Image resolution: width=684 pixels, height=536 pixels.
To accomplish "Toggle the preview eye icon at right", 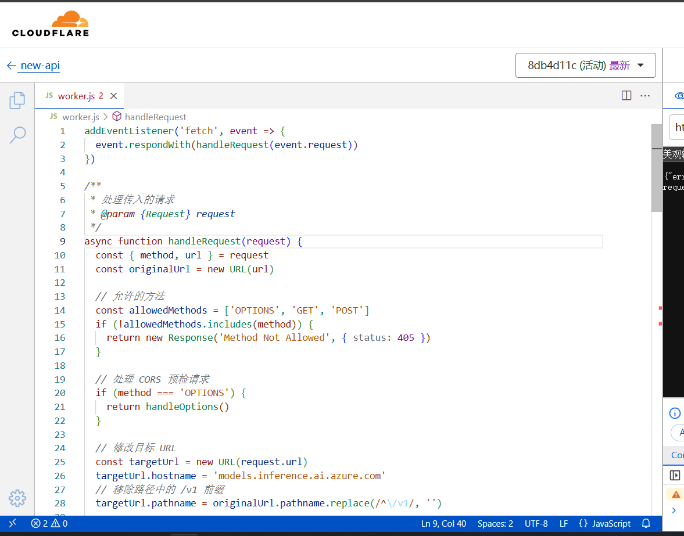I will [679, 96].
